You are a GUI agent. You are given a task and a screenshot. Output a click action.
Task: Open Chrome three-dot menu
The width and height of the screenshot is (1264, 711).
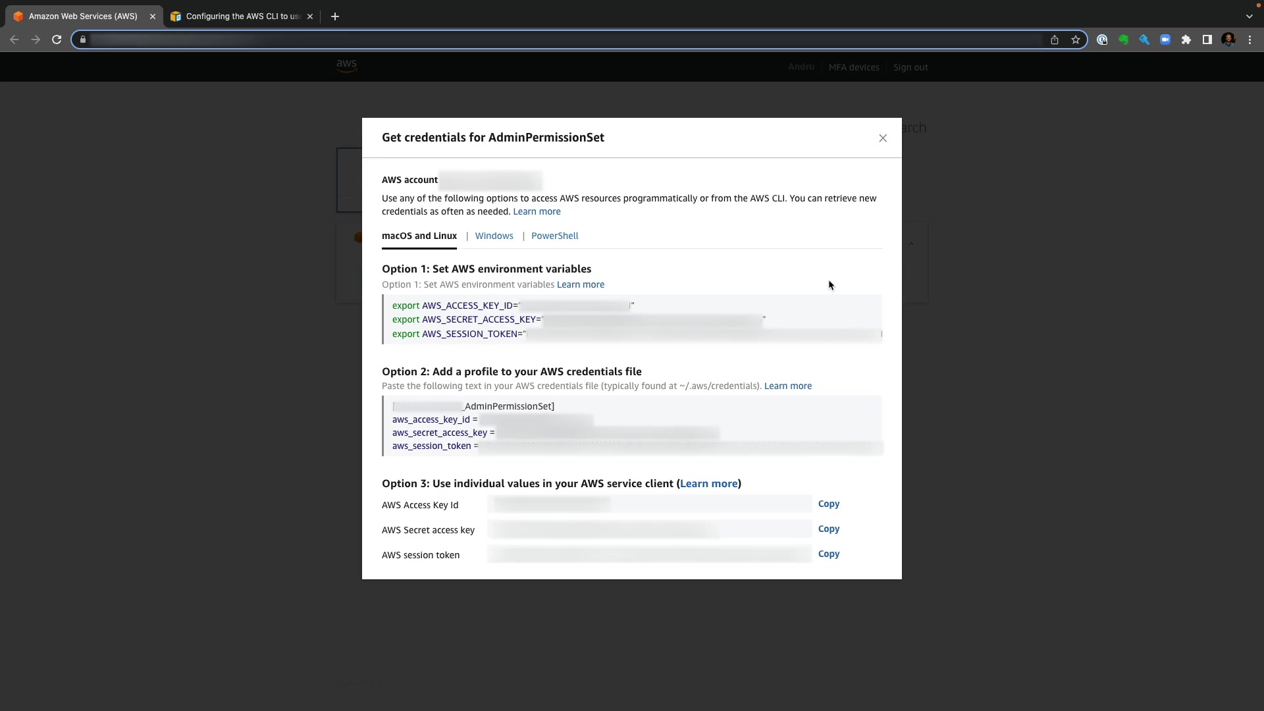(1250, 39)
